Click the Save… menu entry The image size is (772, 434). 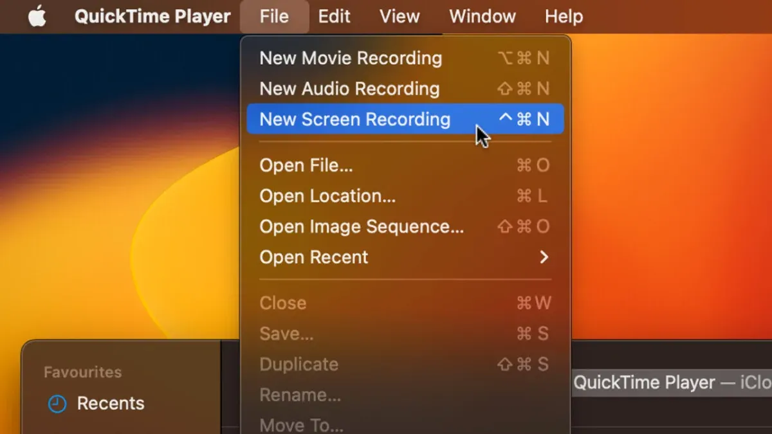click(x=405, y=334)
